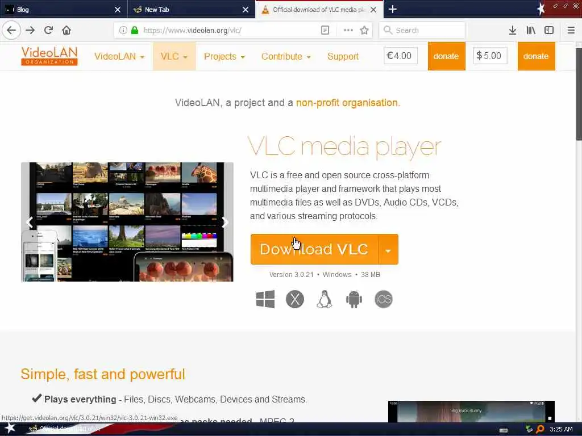Click the 3:25 AM taskbar clock
The image size is (582, 436).
pyautogui.click(x=561, y=429)
